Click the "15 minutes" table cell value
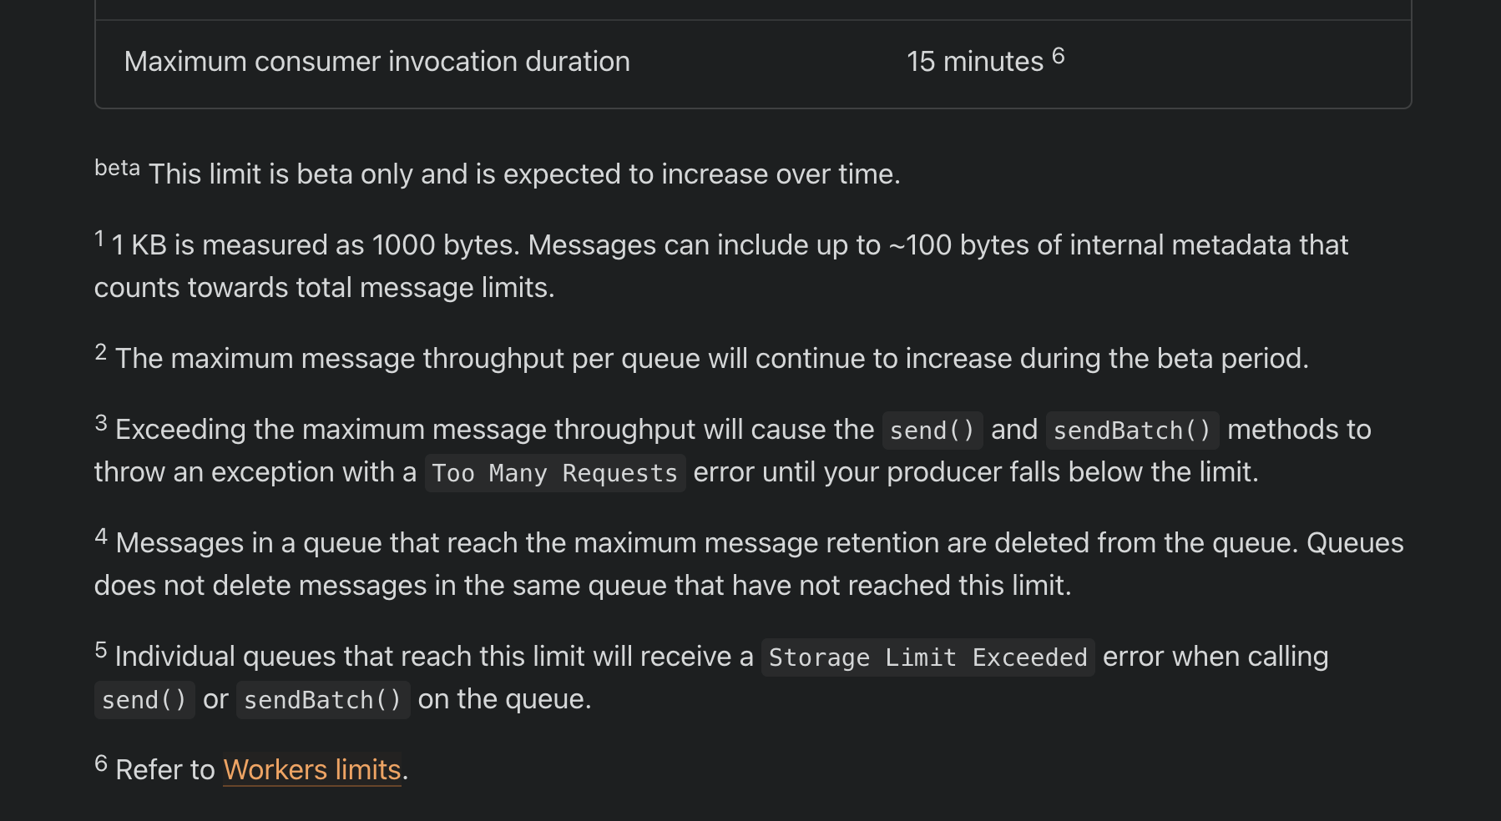 pyautogui.click(x=974, y=62)
